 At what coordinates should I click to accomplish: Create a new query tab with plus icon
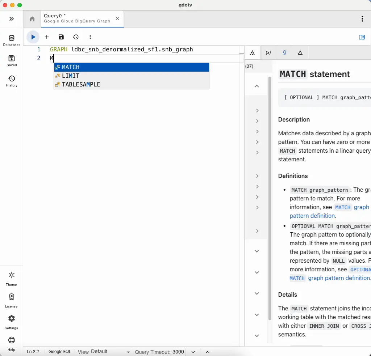(47, 37)
